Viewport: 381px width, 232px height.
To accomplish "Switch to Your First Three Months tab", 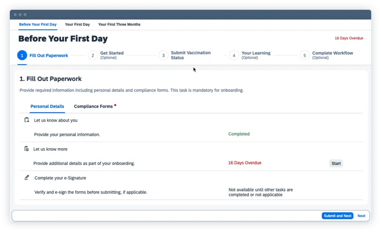I will click(x=119, y=24).
